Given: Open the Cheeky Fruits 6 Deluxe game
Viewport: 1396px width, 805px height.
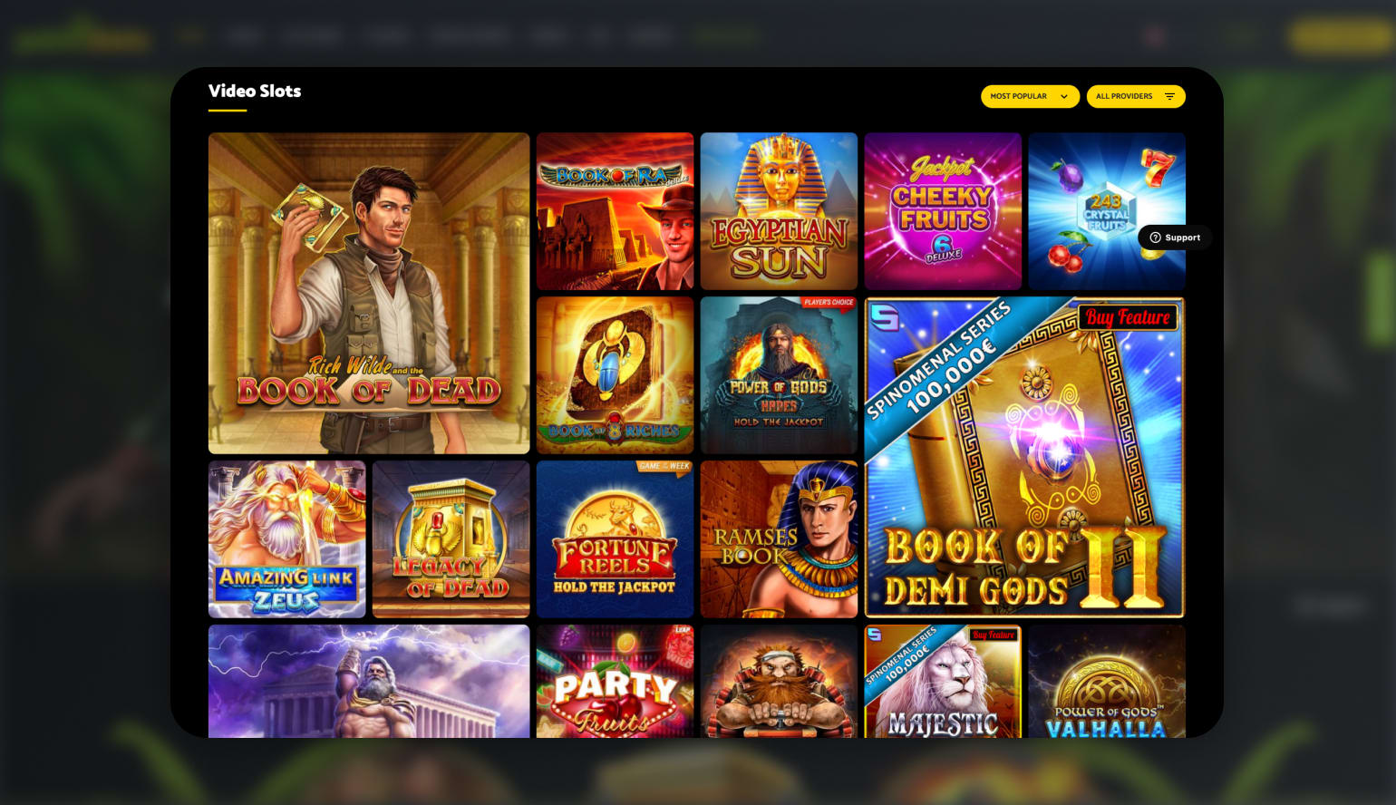Looking at the screenshot, I should click(x=943, y=211).
